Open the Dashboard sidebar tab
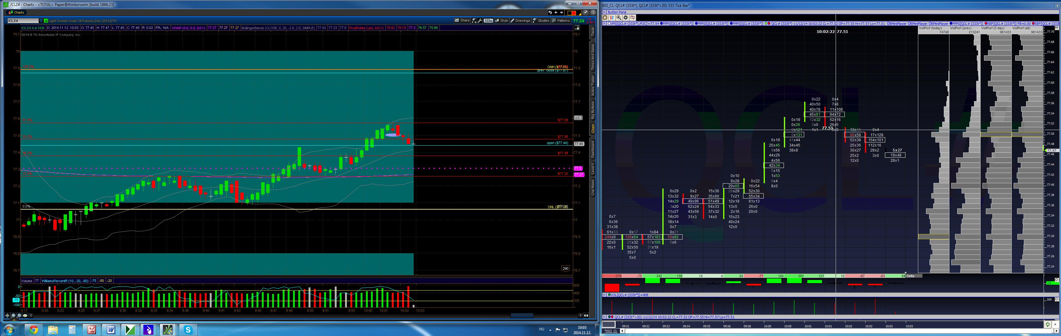Image resolution: width=1061 pixels, height=336 pixels. pos(593,149)
